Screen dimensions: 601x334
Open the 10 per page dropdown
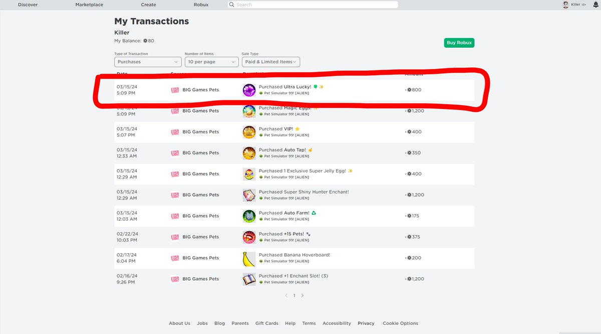point(211,62)
